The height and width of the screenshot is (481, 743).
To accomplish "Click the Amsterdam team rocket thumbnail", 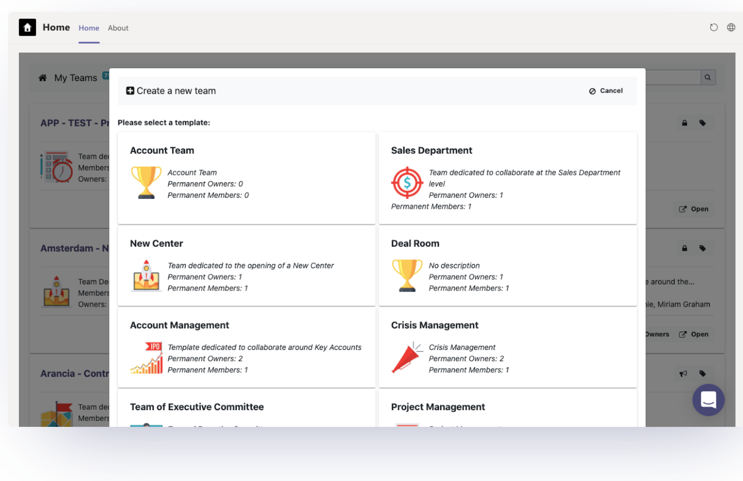I will pos(57,292).
